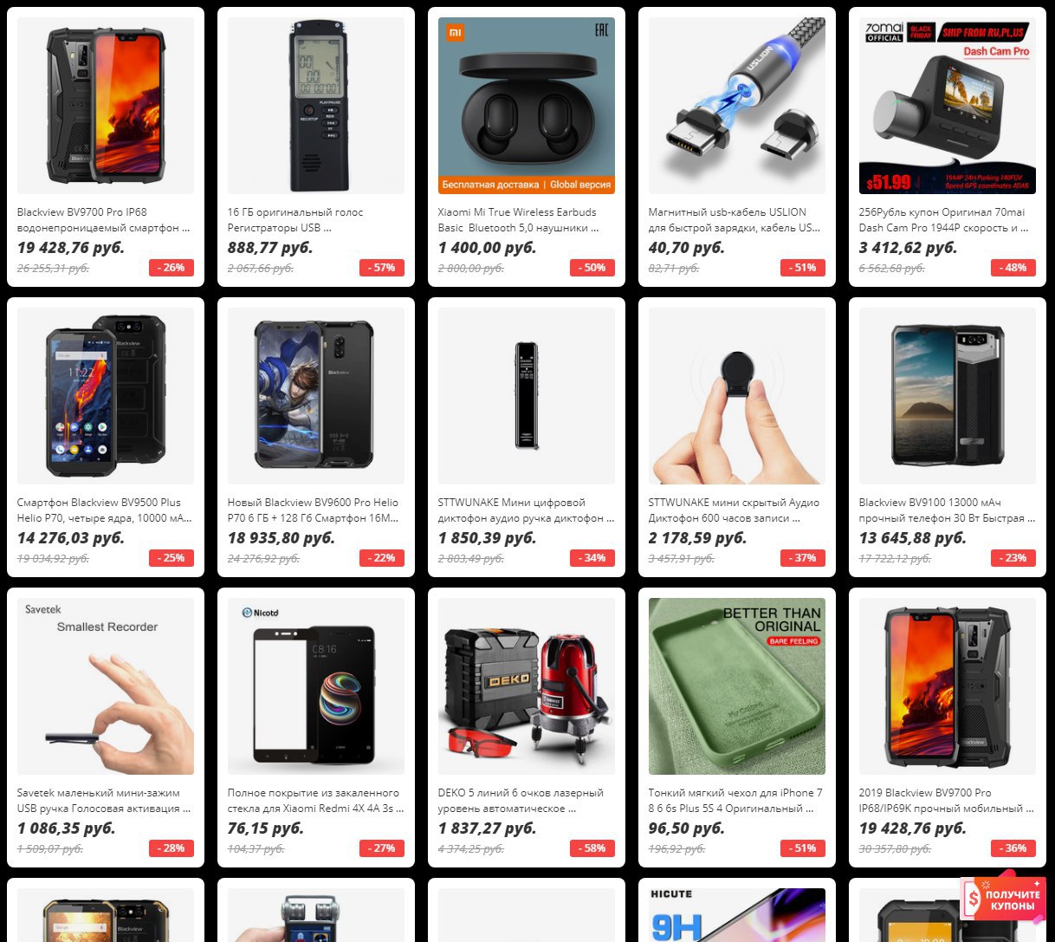
Task: Open Xiaomi Mi True Wireless Earbuds image
Action: 527,106
